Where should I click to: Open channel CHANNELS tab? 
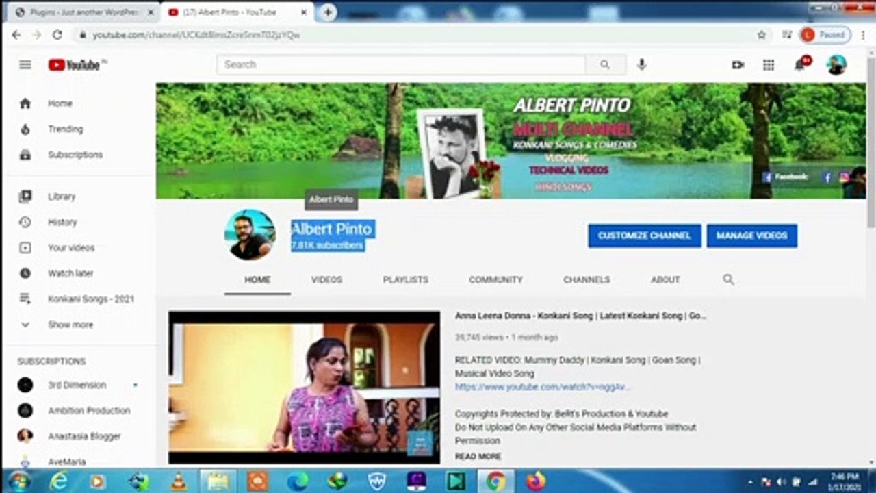587,280
